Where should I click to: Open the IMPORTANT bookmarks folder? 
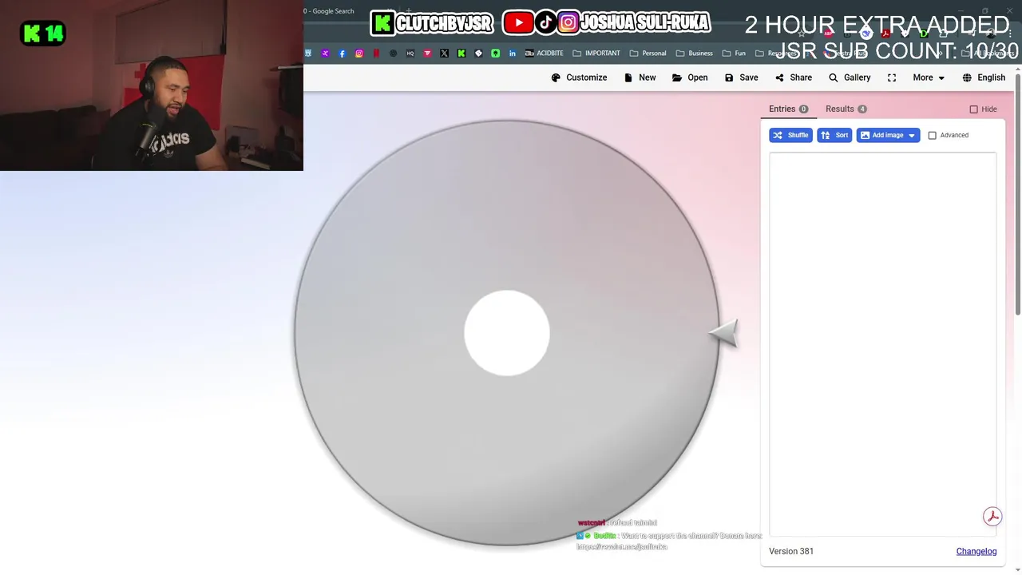(596, 54)
